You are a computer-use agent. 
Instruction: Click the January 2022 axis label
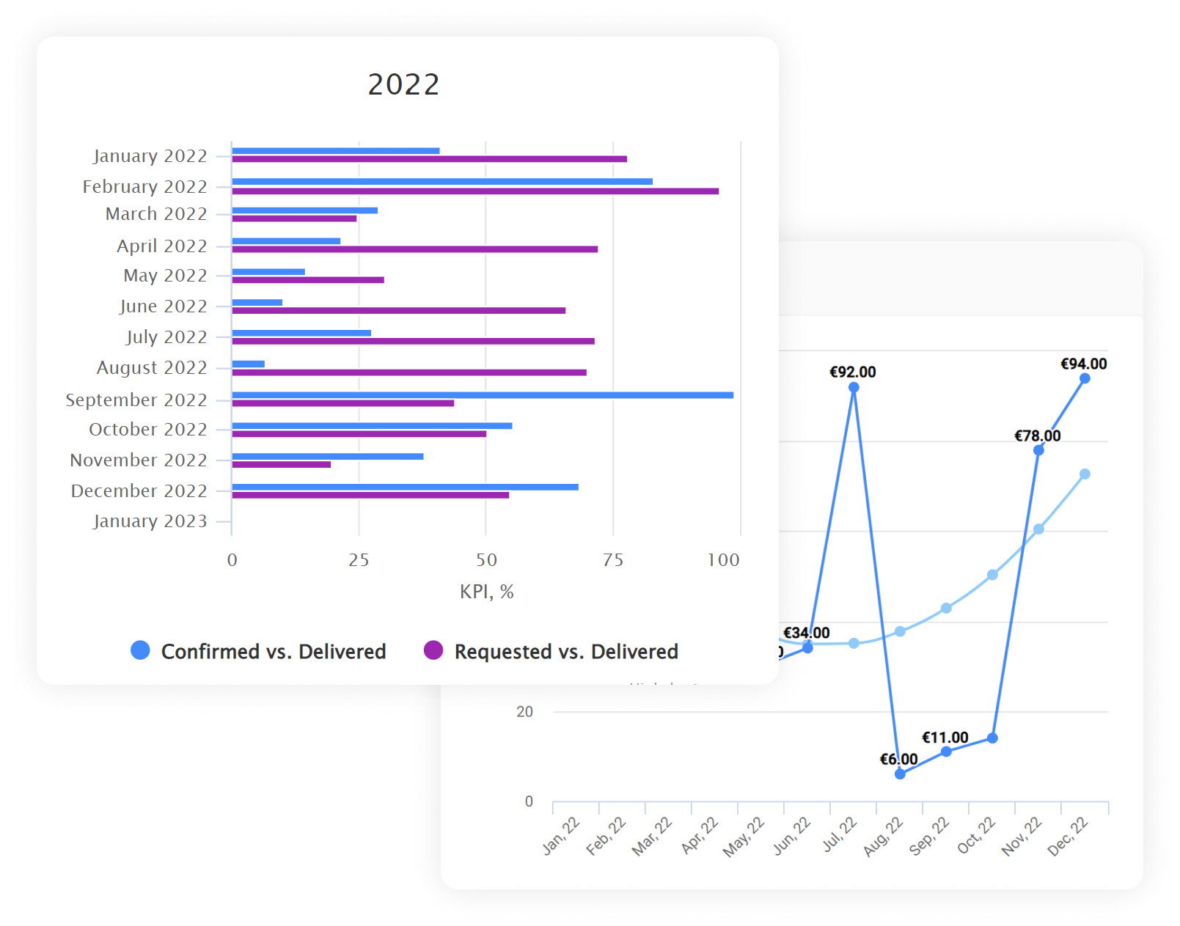click(150, 156)
